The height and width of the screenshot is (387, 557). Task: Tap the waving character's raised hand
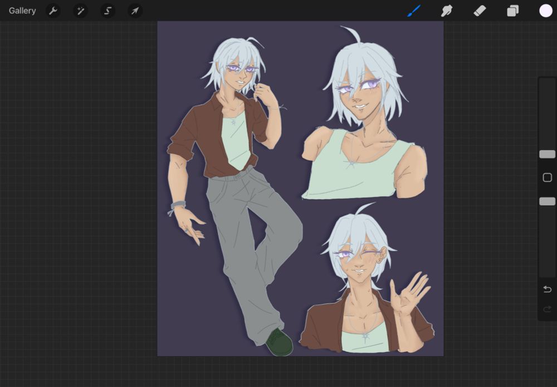coord(409,293)
